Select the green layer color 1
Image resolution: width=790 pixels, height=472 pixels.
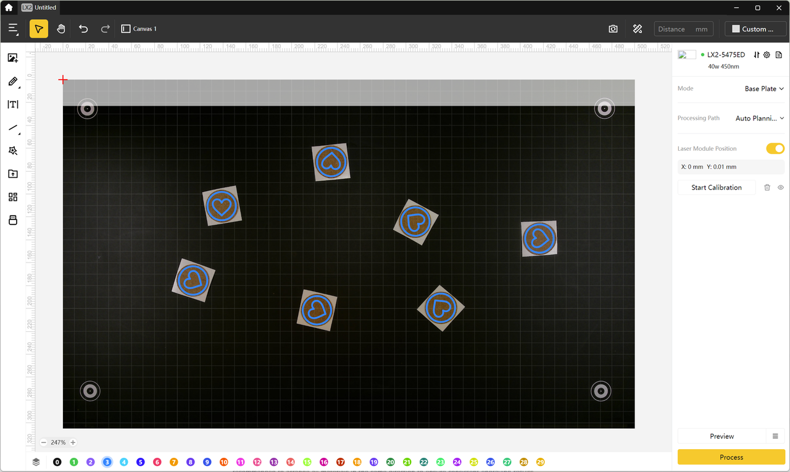tap(74, 462)
